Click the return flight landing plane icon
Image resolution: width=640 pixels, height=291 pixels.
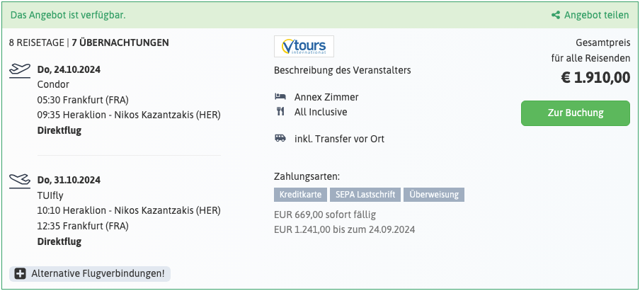pyautogui.click(x=20, y=181)
